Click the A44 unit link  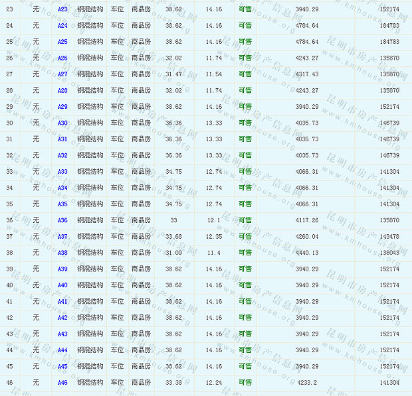coord(62,350)
